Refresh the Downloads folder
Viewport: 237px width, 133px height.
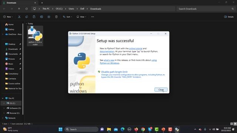[x=26, y=9]
